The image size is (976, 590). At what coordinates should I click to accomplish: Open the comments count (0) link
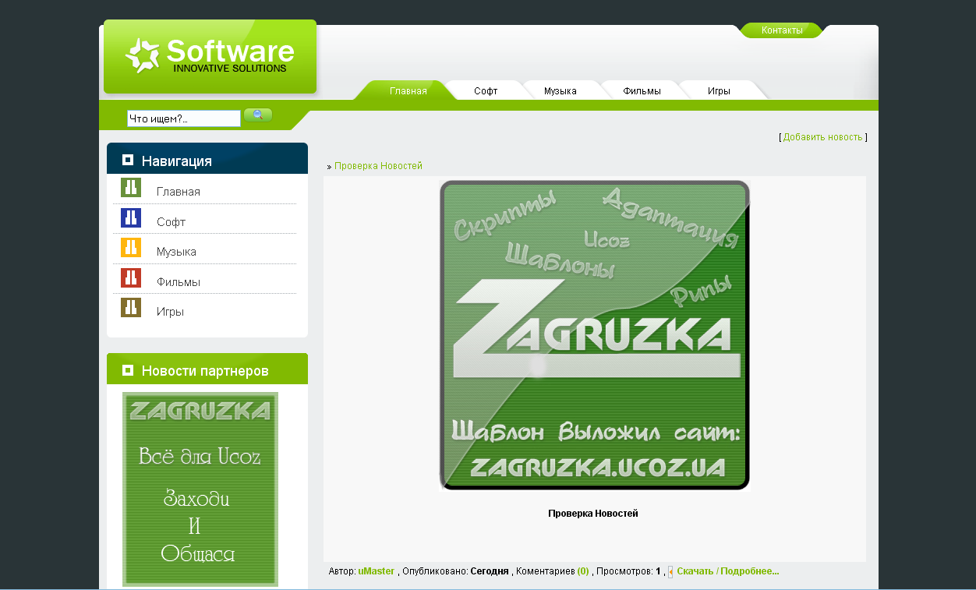[x=583, y=571]
